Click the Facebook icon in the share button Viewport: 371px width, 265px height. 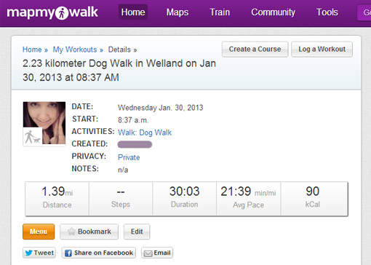68,253
